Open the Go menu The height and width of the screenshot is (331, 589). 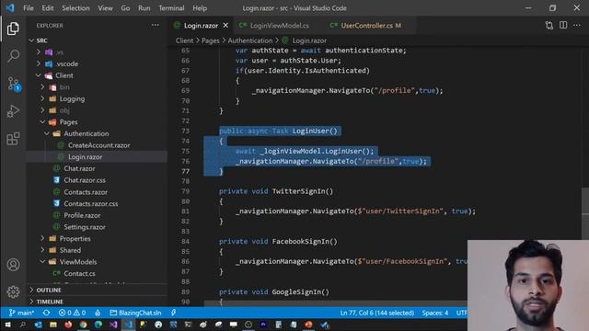pos(125,8)
